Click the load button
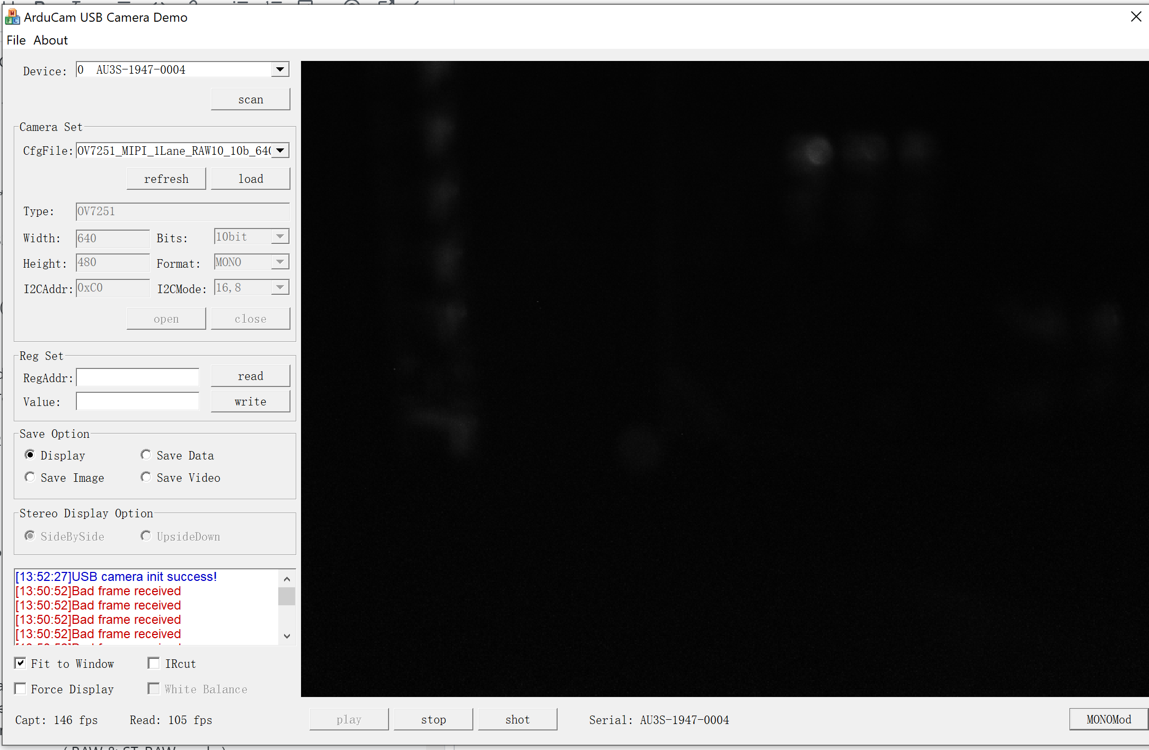The height and width of the screenshot is (750, 1149). coord(250,179)
